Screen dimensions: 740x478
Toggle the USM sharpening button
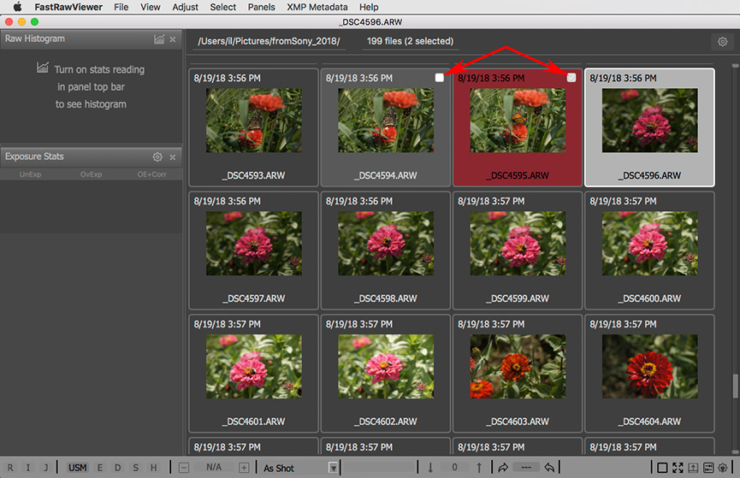(78, 468)
